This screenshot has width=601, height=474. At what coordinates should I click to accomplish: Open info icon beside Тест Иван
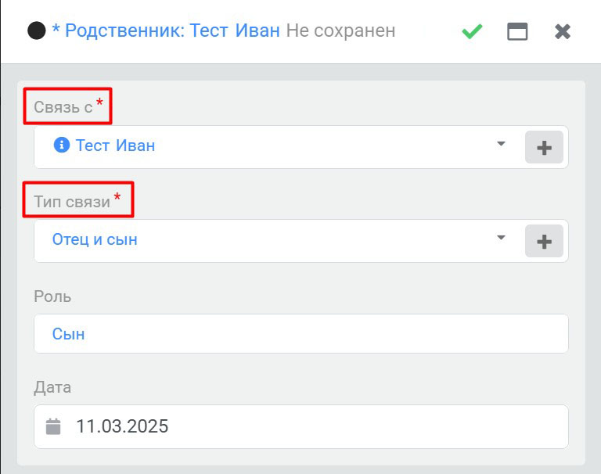click(x=62, y=145)
